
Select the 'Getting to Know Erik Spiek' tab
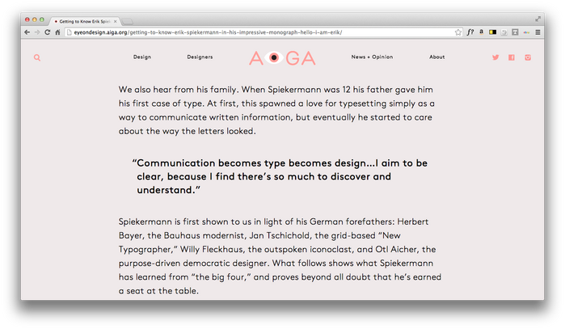pyautogui.click(x=84, y=21)
